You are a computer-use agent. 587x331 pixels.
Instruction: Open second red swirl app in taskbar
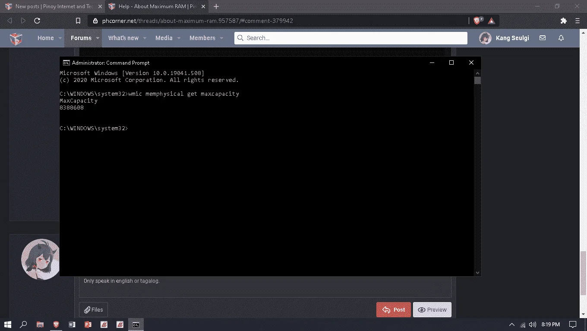click(120, 324)
